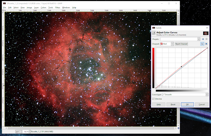
Task: Click GIMP window title icon
Action: (x=4, y=3)
